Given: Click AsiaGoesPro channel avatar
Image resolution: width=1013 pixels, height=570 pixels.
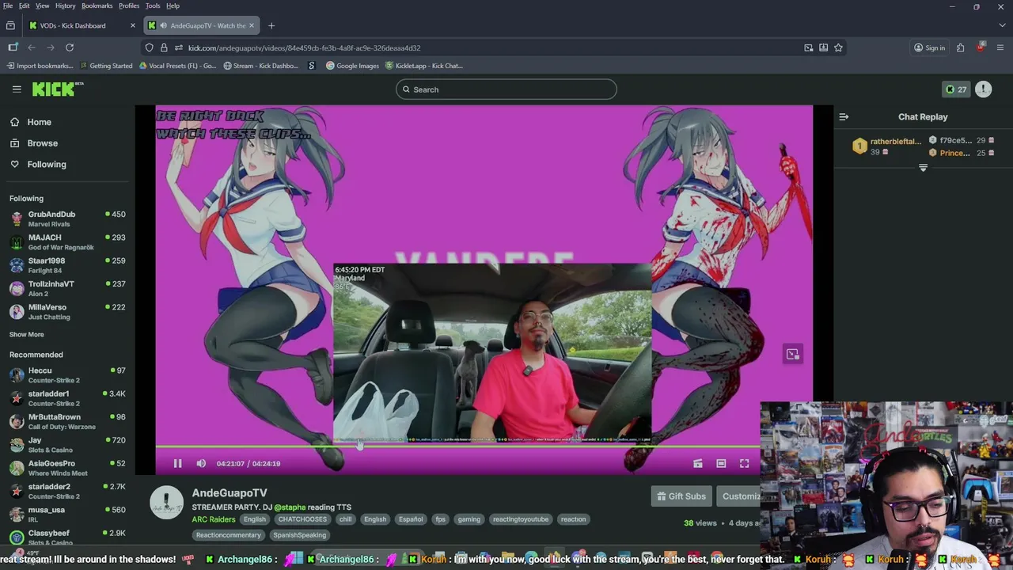Looking at the screenshot, I should [17, 468].
